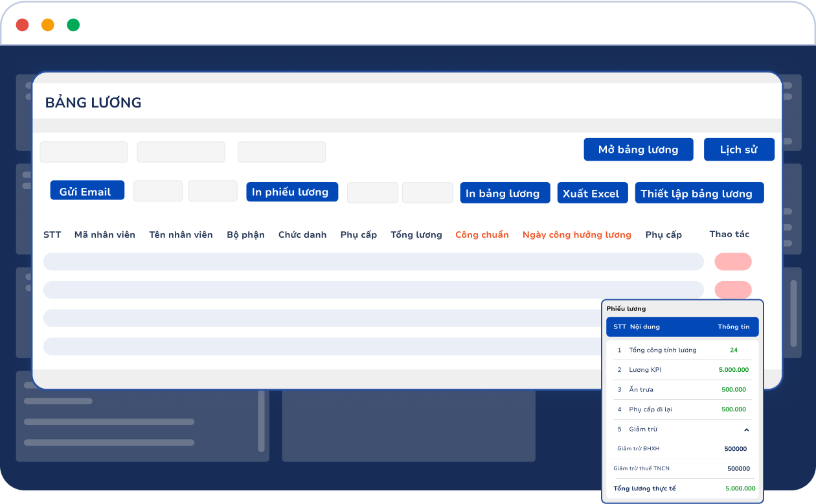Screen dimensions: 816x504
Task: Click the green window maximize dot
Action: click(x=73, y=25)
